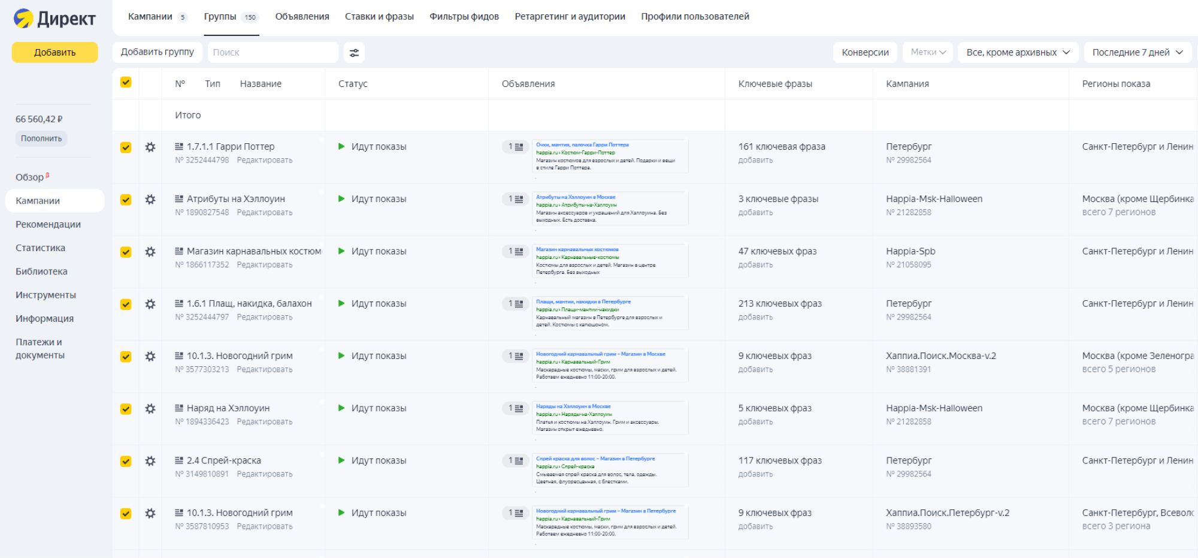Open Обзор in the sidebar

(32, 177)
